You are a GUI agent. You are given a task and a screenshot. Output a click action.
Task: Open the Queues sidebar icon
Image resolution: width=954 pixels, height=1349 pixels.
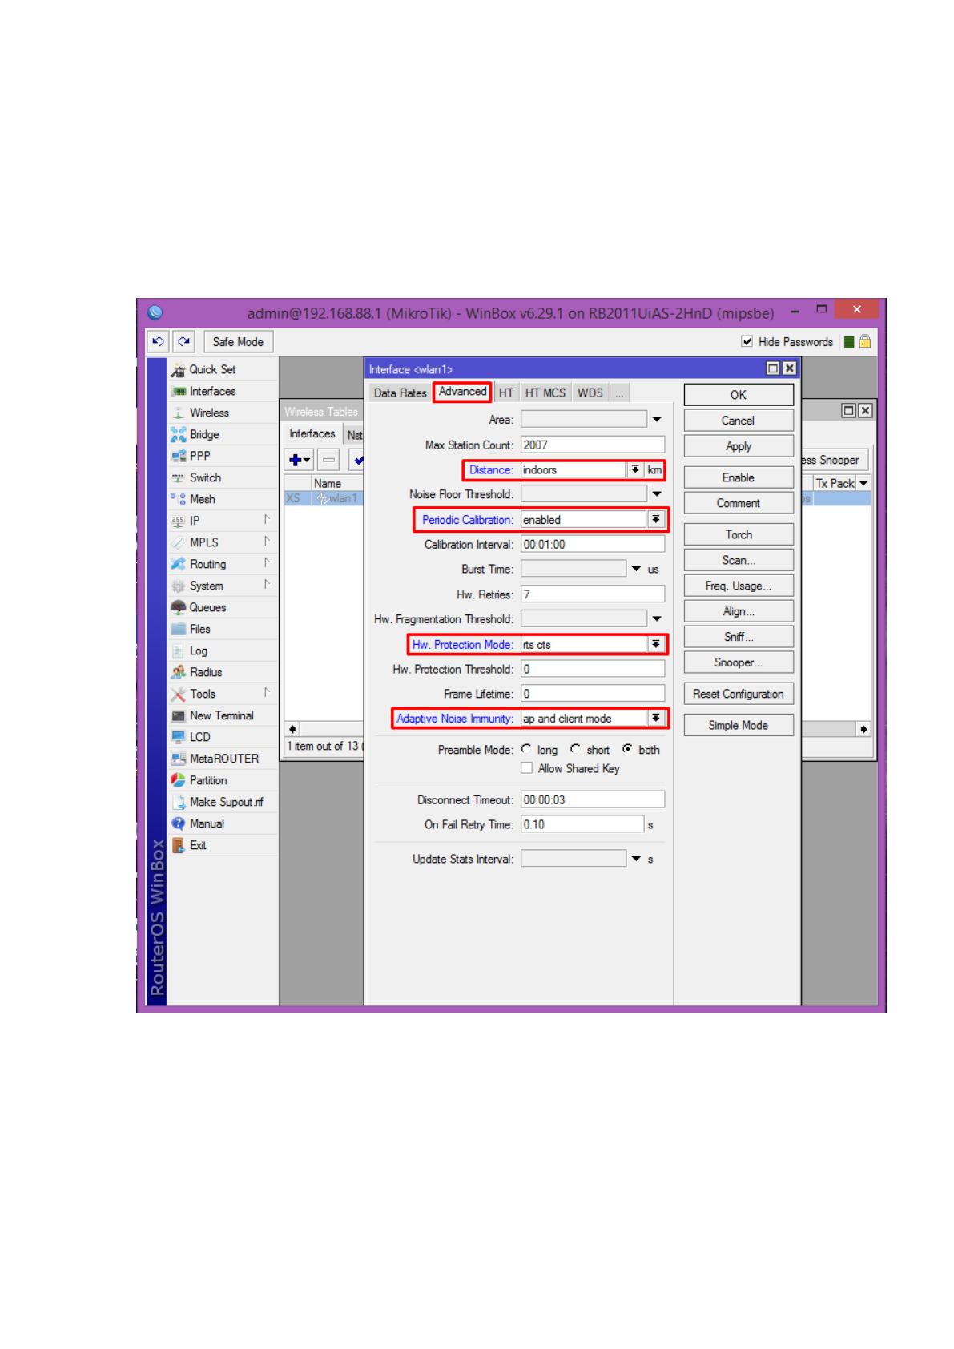[178, 608]
